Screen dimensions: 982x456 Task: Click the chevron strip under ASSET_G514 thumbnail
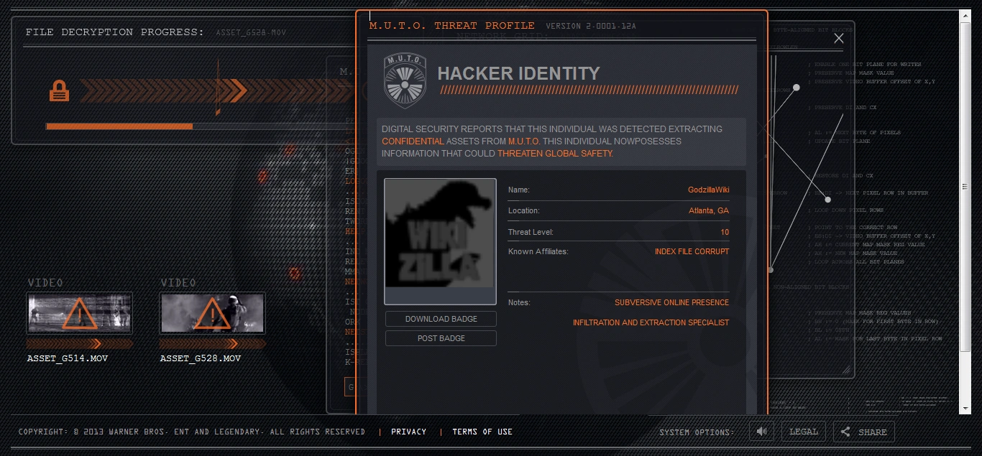[79, 343]
